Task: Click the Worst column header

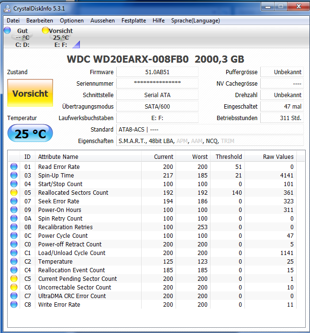Action: [193, 157]
